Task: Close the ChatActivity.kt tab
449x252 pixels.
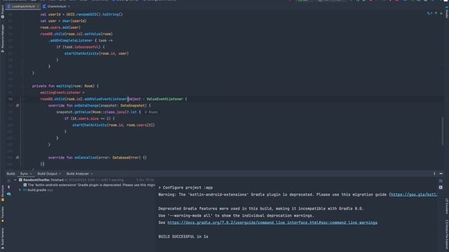Action: pos(69,6)
